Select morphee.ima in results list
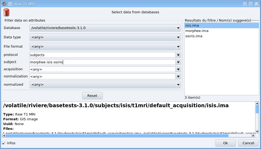Viewport: 261px width, 149px height. [197, 31]
